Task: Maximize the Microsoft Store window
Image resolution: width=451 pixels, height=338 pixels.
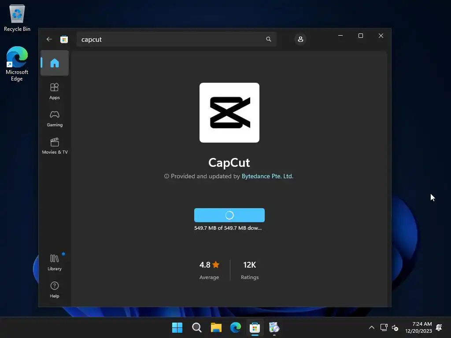Action: click(361, 36)
